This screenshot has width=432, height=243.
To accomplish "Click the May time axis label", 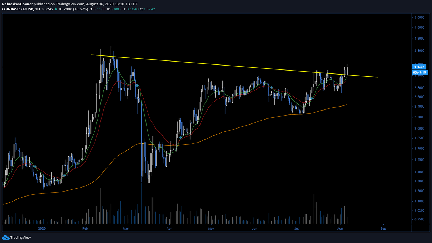I will tap(211, 228).
